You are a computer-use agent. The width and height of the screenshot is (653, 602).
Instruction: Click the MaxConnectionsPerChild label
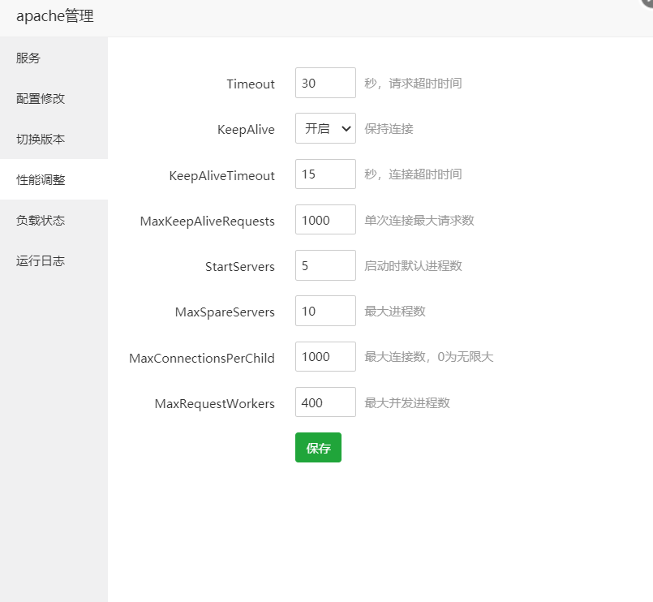point(201,359)
